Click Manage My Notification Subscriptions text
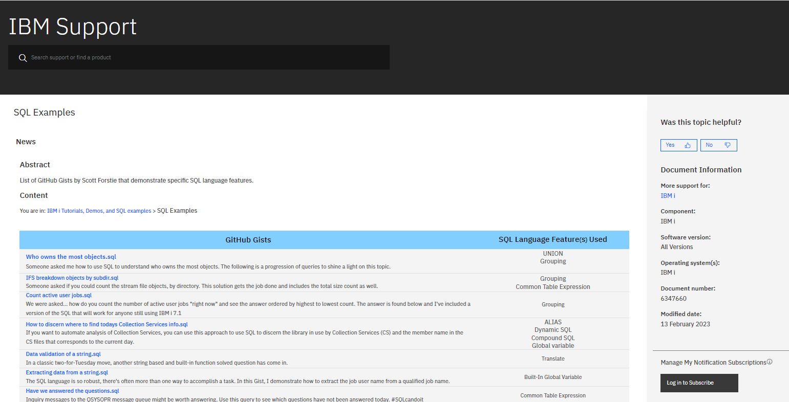The width and height of the screenshot is (789, 402). click(x=714, y=363)
